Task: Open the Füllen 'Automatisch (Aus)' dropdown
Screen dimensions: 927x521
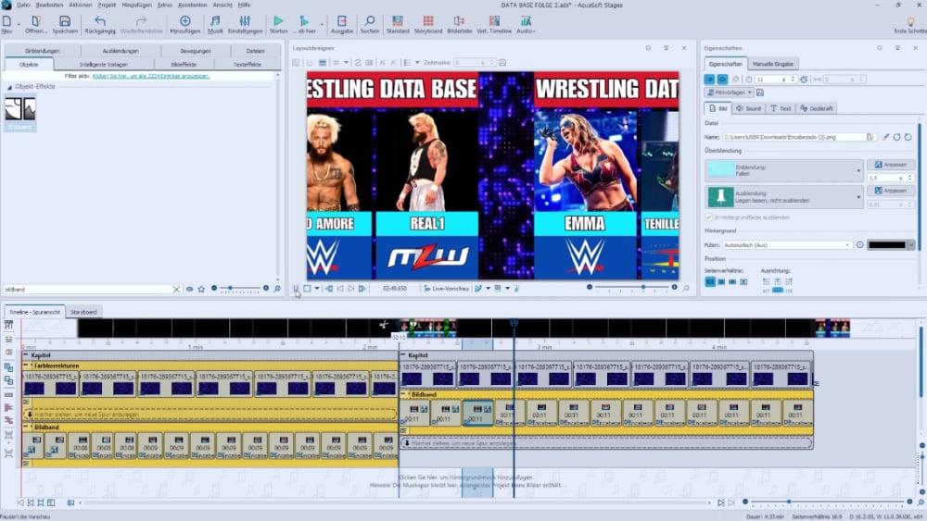Action: [x=847, y=245]
